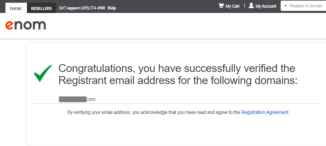The image size is (326, 146).
Task: Open the RESELLERS tab
Action: 41,8
